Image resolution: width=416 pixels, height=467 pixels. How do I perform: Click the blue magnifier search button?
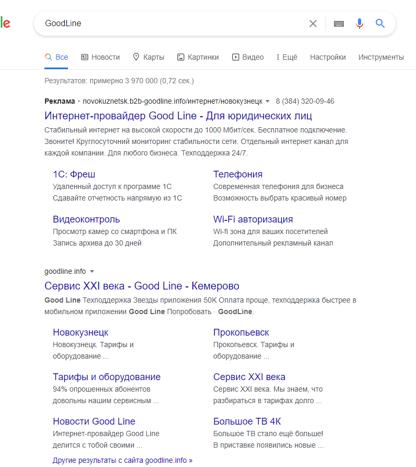(380, 23)
